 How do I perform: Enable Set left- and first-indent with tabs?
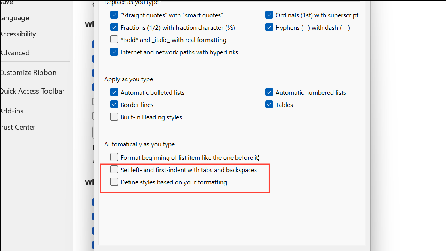(114, 170)
